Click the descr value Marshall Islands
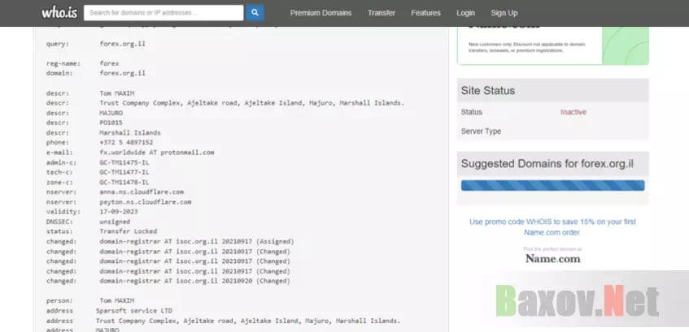The width and height of the screenshot is (689, 332). [x=130, y=132]
